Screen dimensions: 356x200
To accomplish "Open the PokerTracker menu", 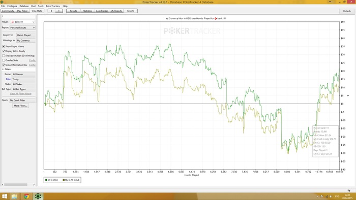I will (x=53, y=6).
